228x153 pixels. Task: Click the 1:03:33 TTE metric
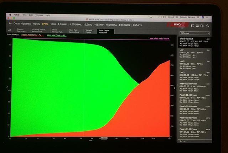[x=124, y=25]
